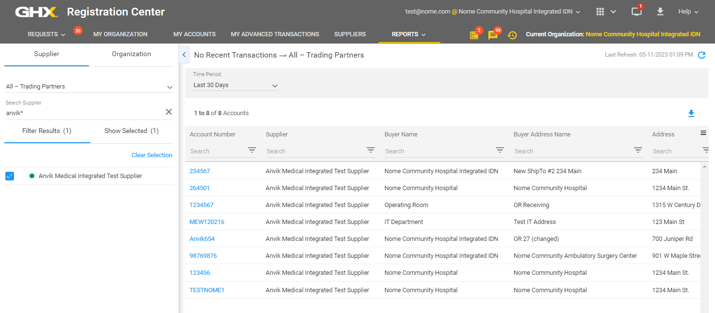Go to My Accounts

(194, 34)
